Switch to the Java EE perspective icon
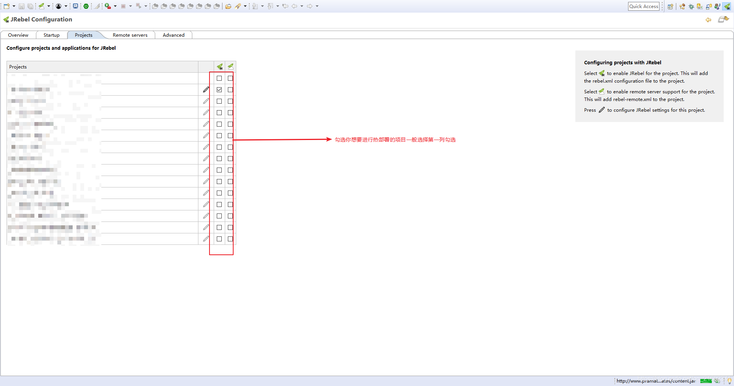 coord(682,7)
